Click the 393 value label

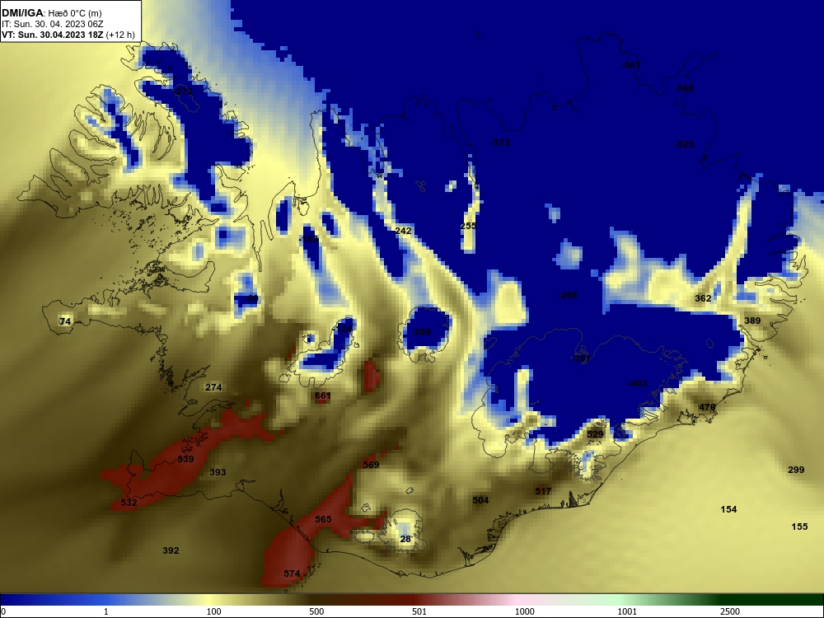pos(218,472)
